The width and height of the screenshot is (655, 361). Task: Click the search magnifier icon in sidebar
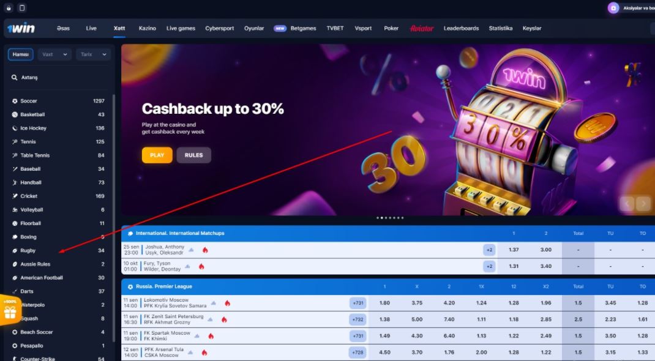click(14, 77)
